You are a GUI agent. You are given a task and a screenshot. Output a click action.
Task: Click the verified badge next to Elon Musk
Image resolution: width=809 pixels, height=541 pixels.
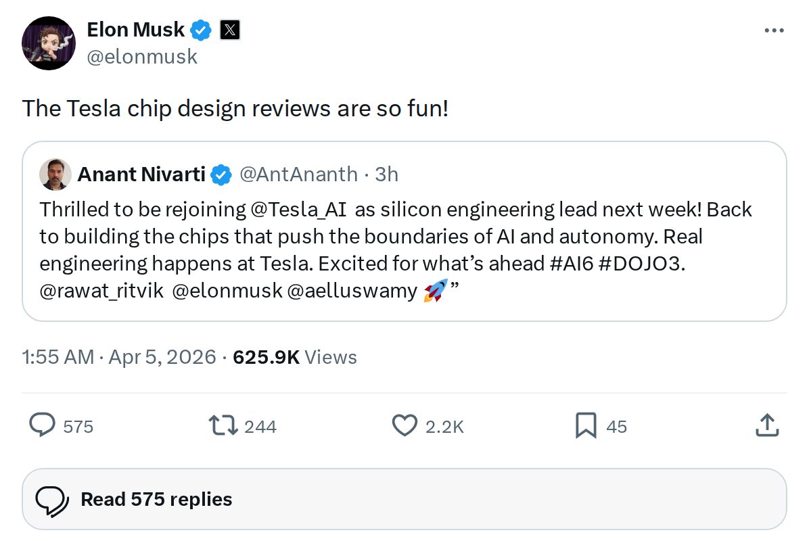tap(201, 29)
